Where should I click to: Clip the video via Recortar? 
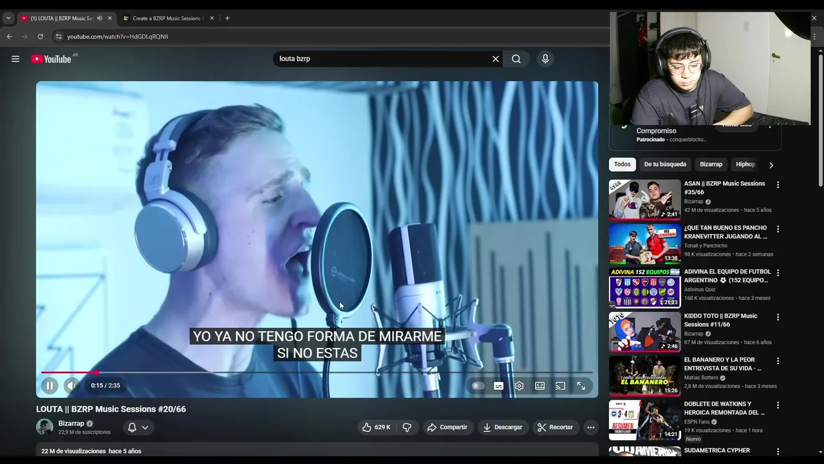(555, 427)
